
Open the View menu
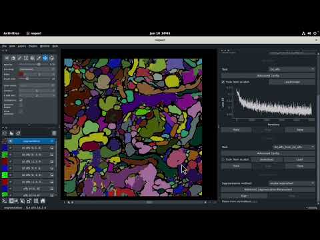(x=12, y=46)
